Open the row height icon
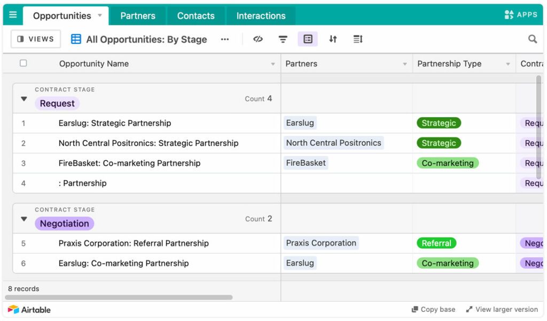The width and height of the screenshot is (547, 321). 358,39
